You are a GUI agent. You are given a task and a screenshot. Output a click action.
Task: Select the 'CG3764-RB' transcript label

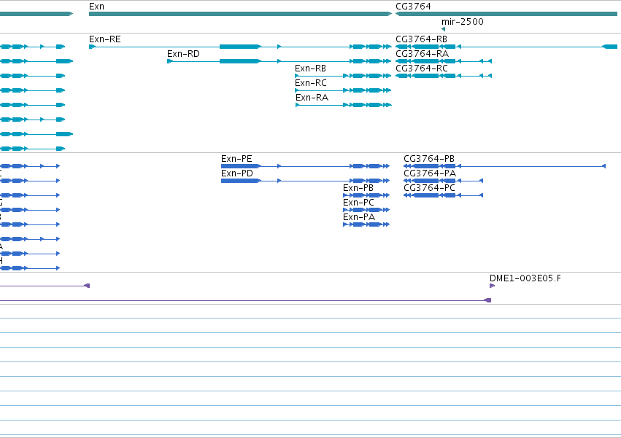421,39
